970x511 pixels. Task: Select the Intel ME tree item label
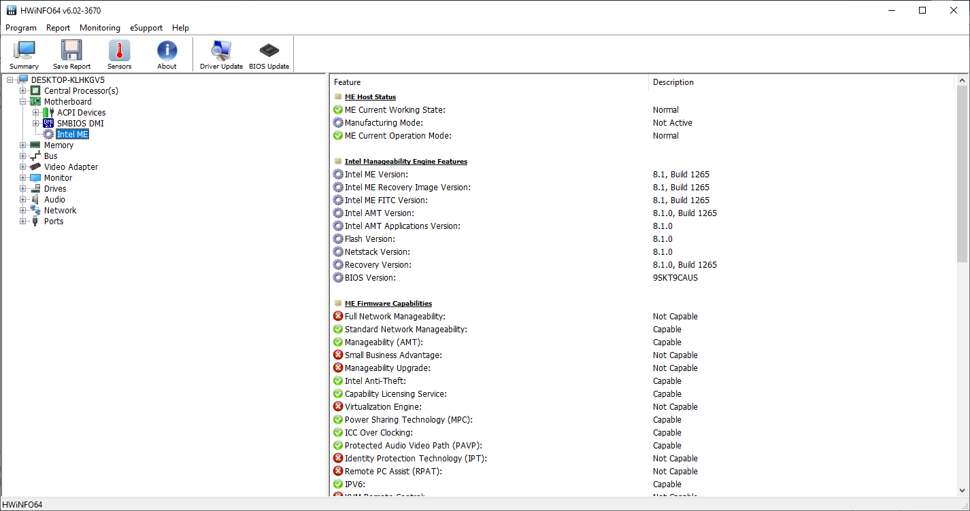(x=72, y=135)
